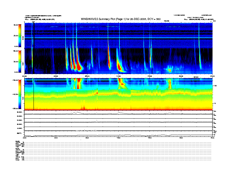Click the 100 frequency label beside TNR panel
The width and height of the screenshot is (229, 177).
click(215, 86)
